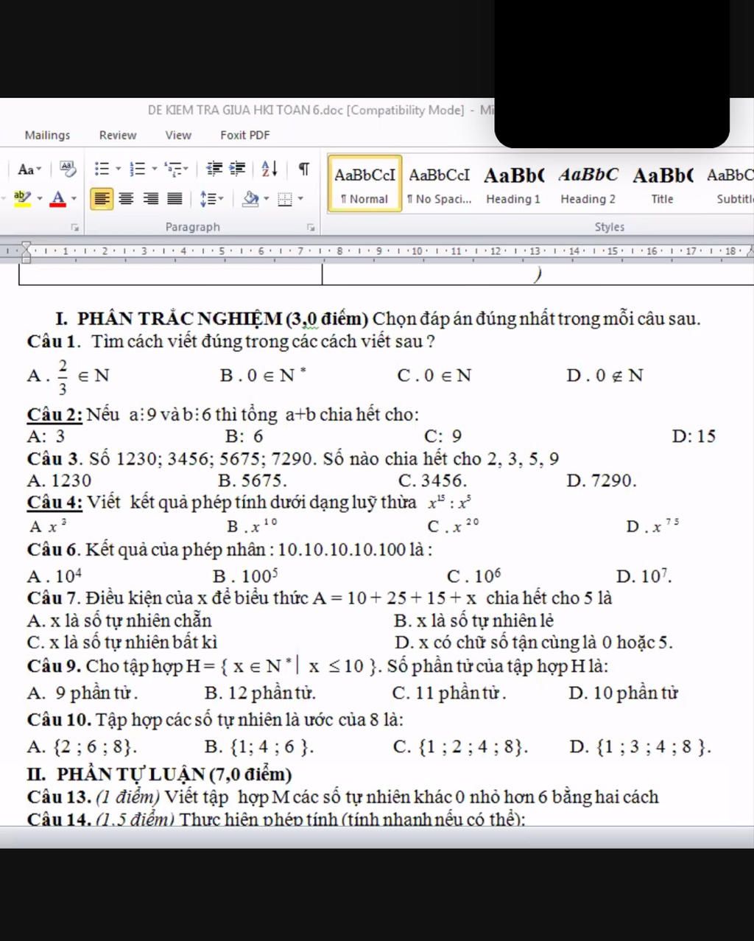Viewport: 754px width, 941px height.
Task: Click 'Câu 4:' underlined label
Action: pyautogui.click(x=55, y=503)
